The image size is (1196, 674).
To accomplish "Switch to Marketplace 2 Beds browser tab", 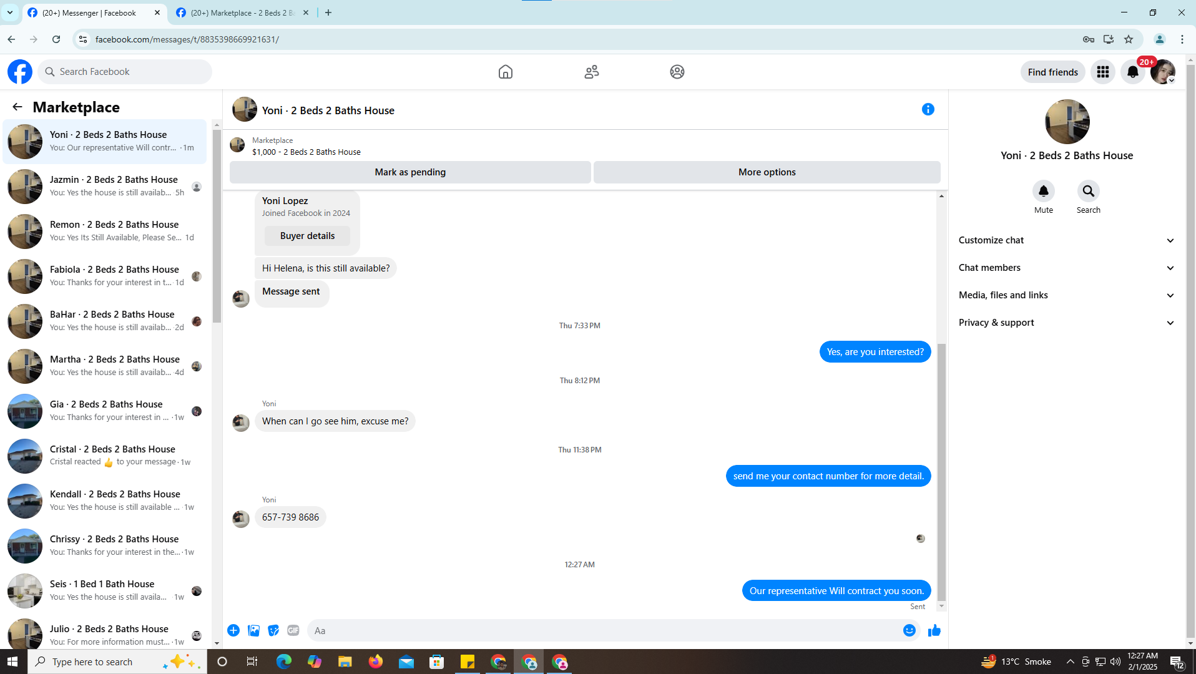I will click(242, 13).
